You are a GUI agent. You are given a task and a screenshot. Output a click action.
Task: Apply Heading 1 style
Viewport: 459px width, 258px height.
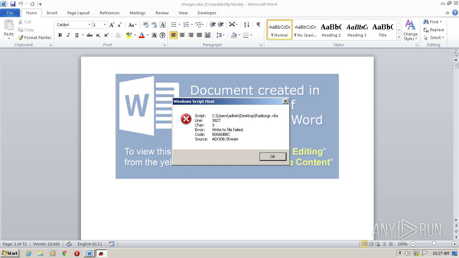[331, 30]
